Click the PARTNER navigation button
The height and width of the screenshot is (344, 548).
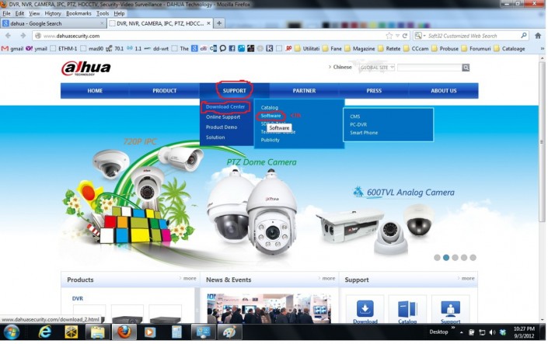pos(304,91)
